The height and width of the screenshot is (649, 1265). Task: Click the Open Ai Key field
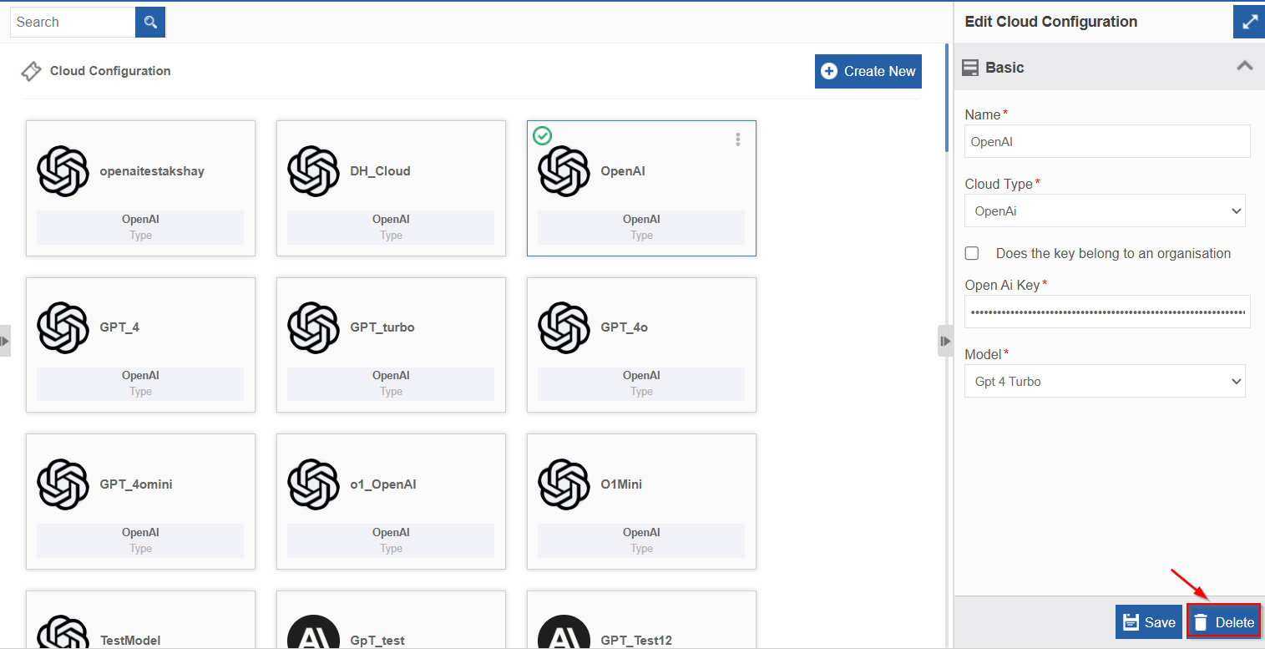pos(1107,312)
